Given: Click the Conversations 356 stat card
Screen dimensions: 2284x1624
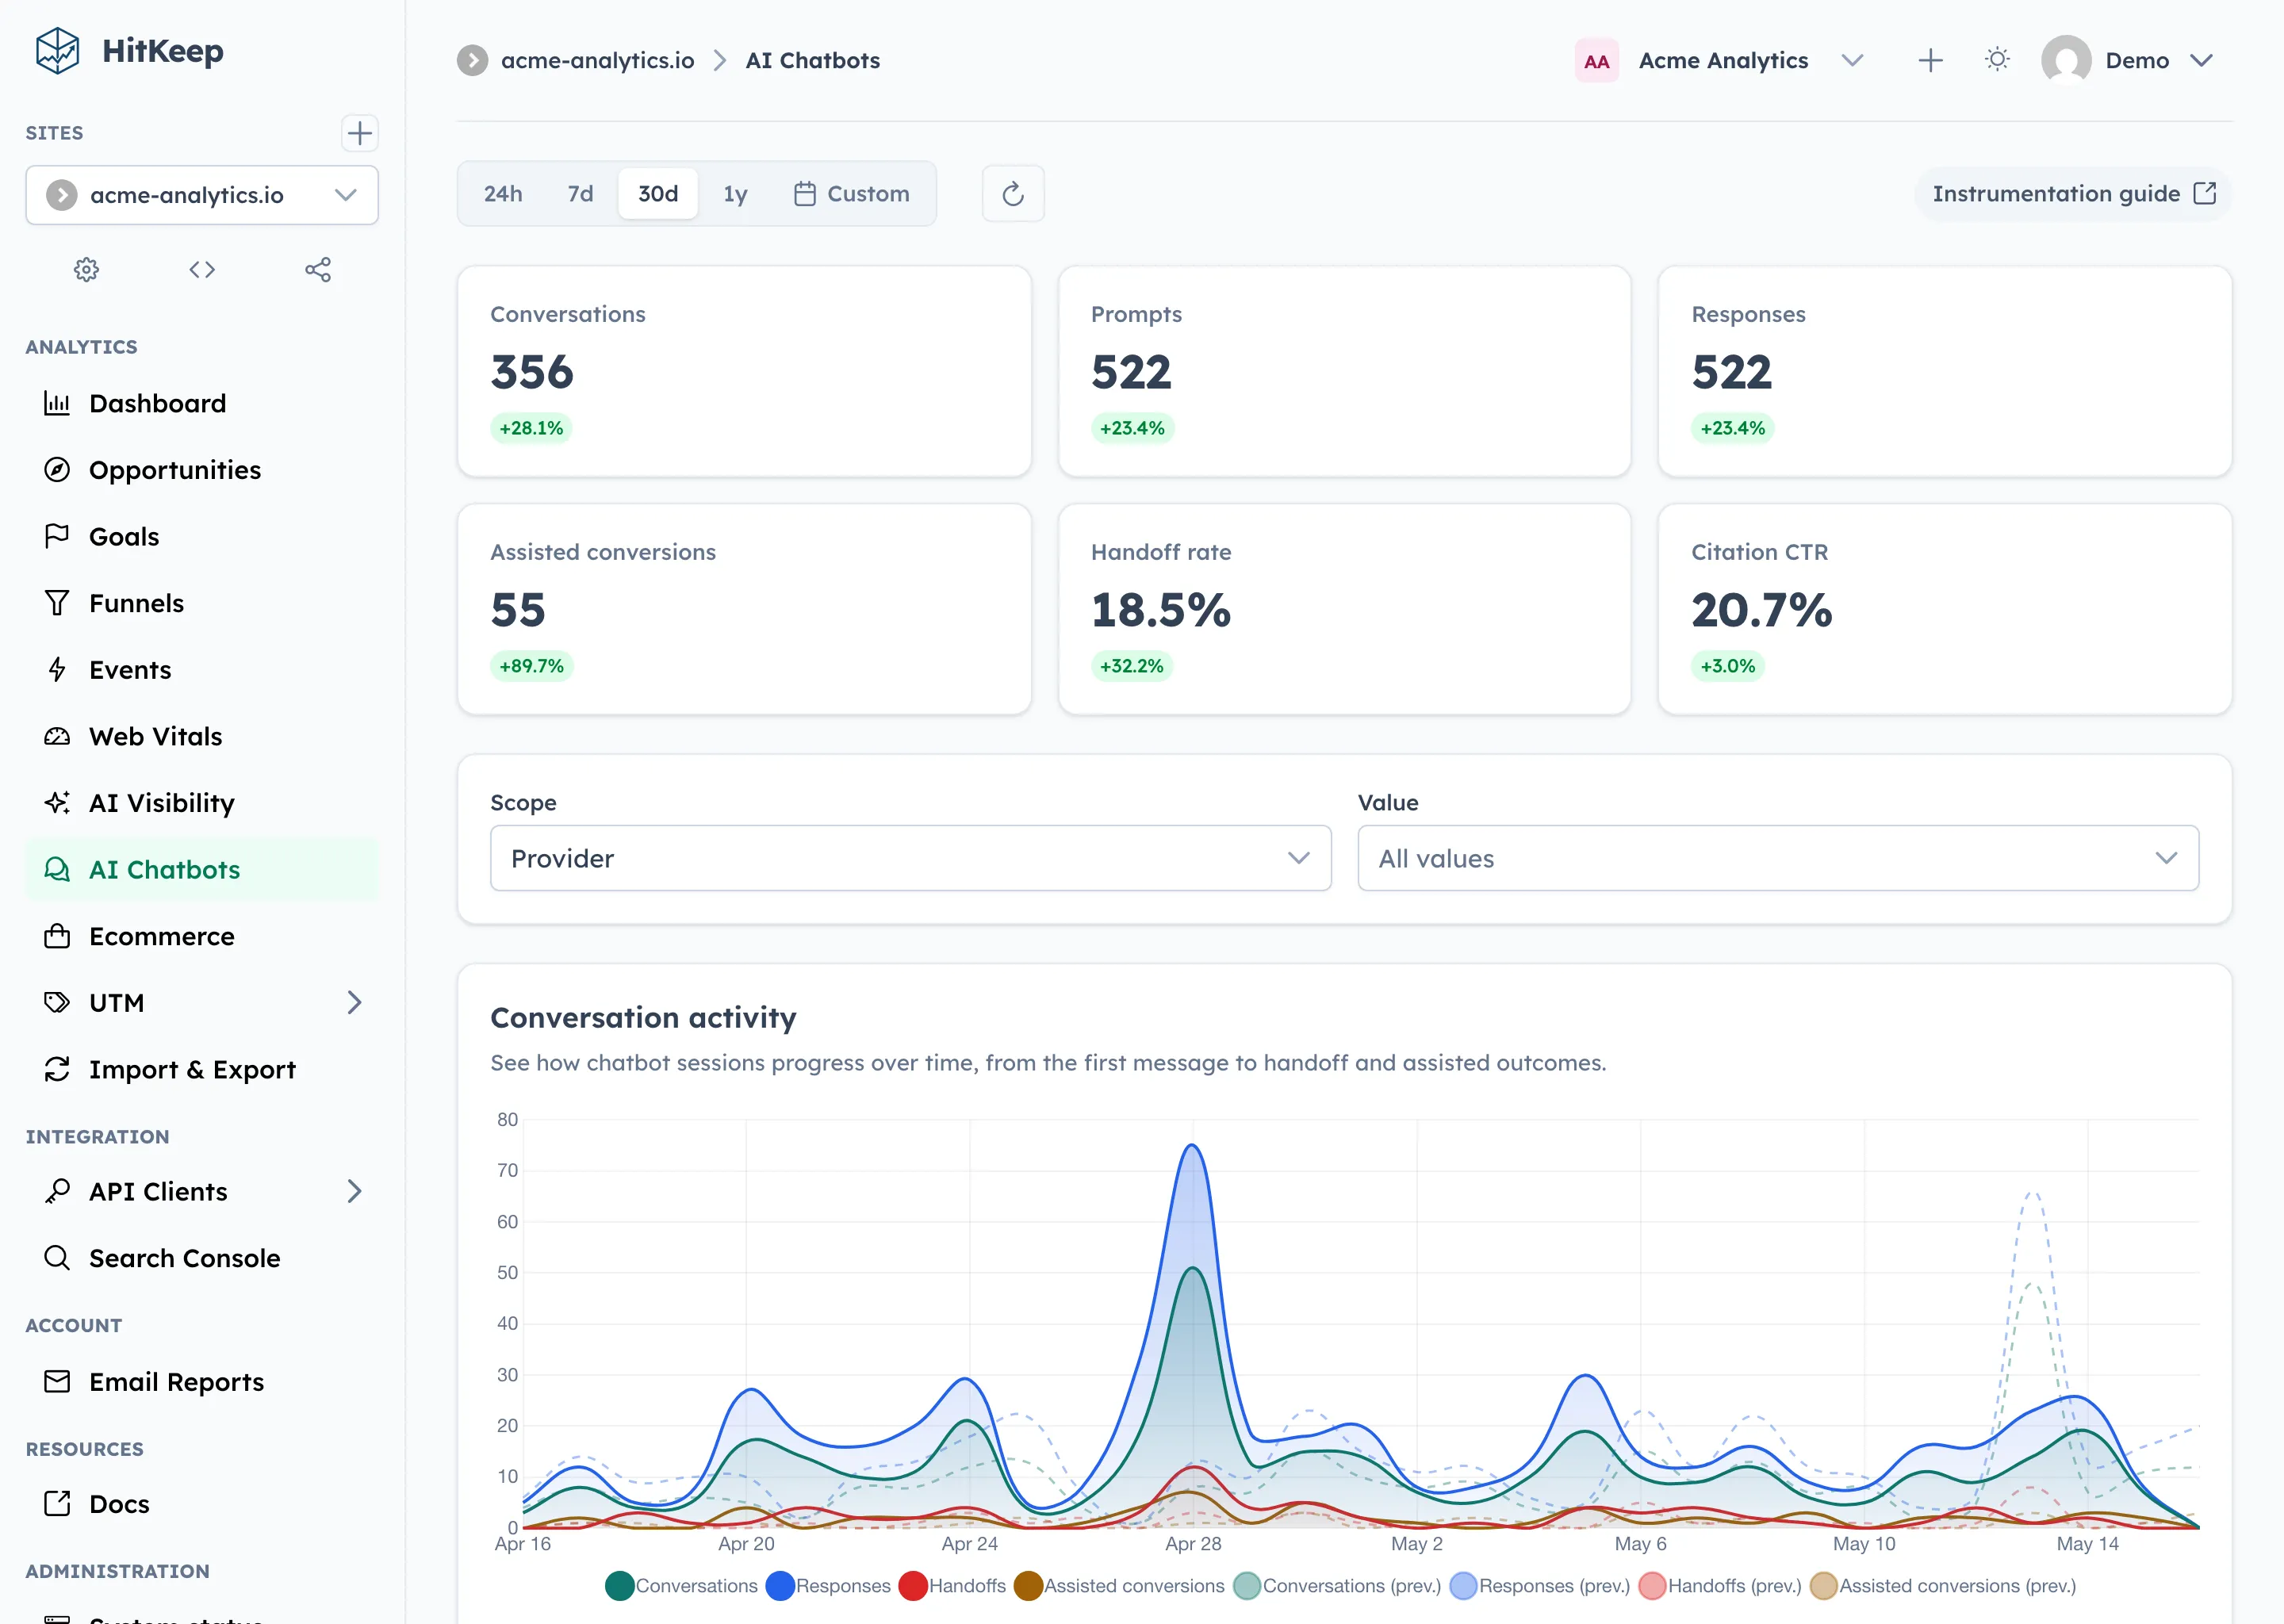Looking at the screenshot, I should tap(744, 371).
